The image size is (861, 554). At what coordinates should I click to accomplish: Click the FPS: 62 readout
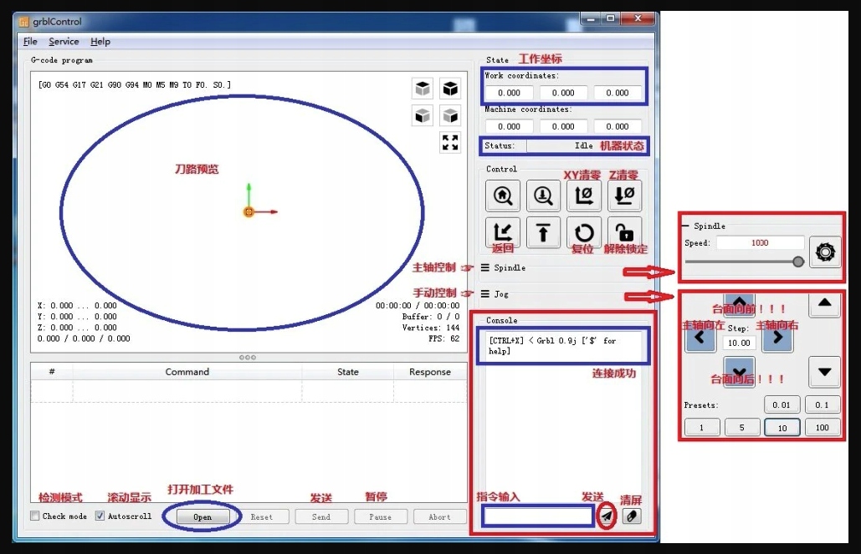(444, 338)
